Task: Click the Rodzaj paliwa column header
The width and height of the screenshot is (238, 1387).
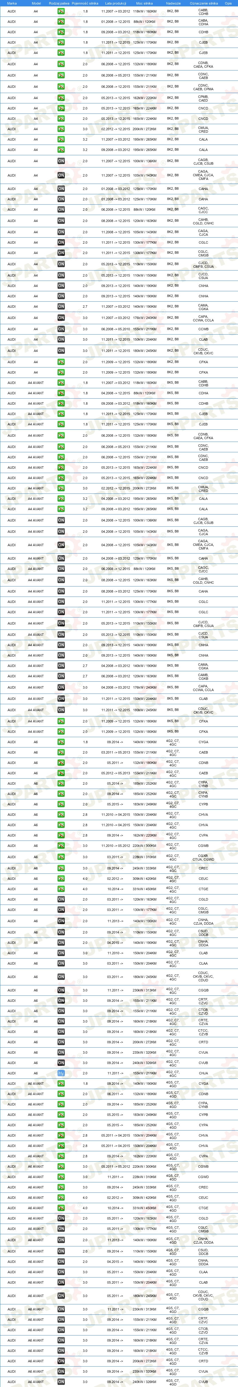Action: click(x=59, y=3)
